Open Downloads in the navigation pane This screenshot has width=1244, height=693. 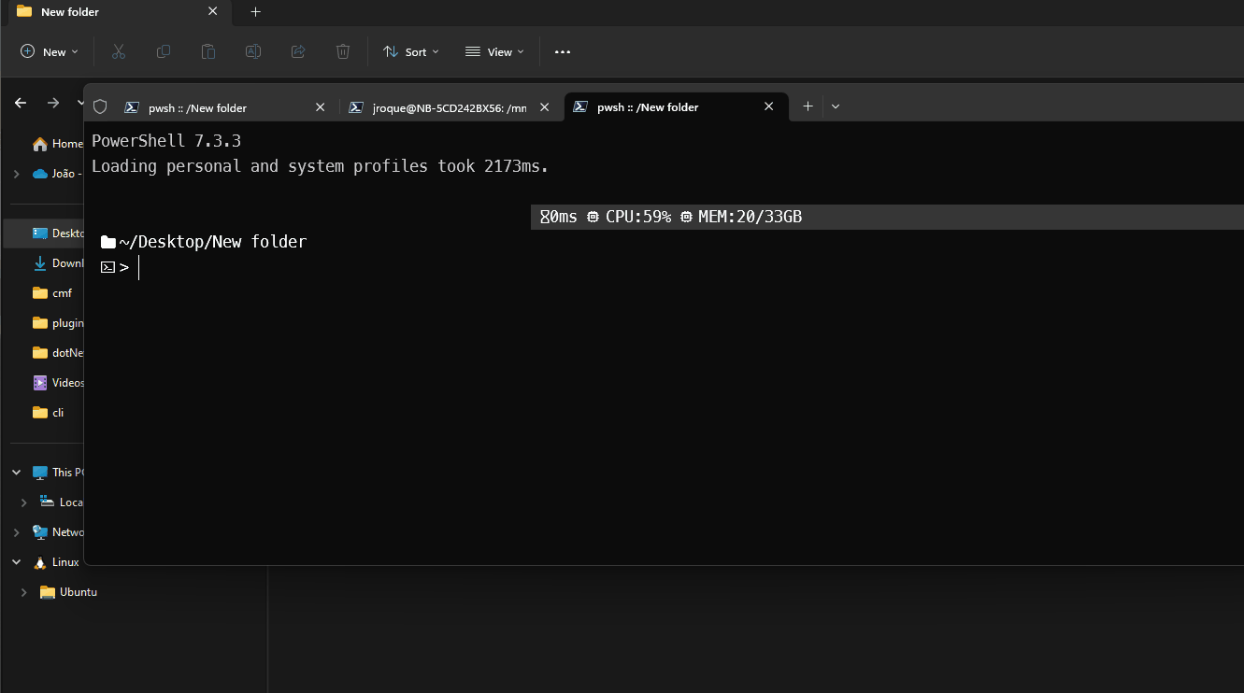click(56, 263)
